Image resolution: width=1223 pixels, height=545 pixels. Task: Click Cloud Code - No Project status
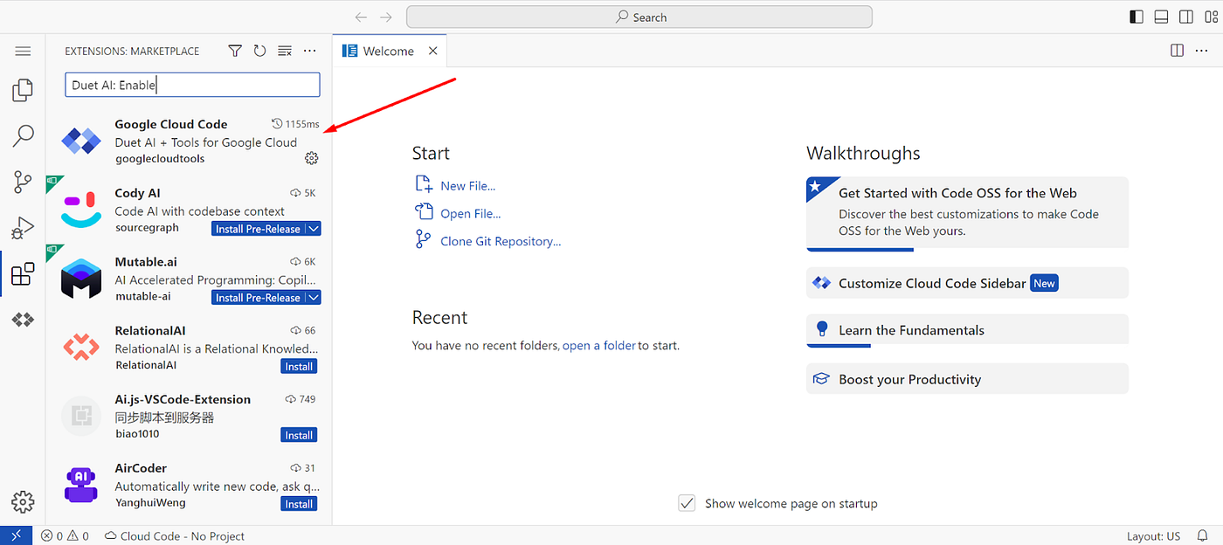pos(175,536)
